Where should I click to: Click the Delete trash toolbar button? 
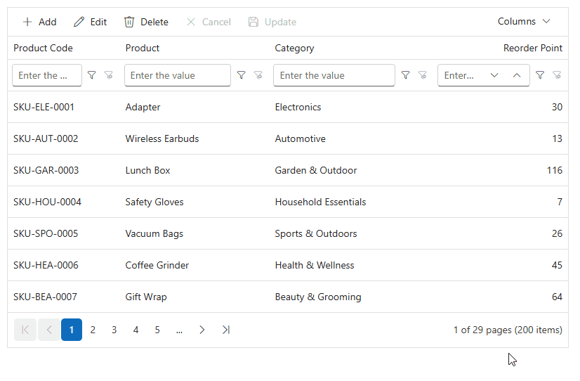point(146,22)
